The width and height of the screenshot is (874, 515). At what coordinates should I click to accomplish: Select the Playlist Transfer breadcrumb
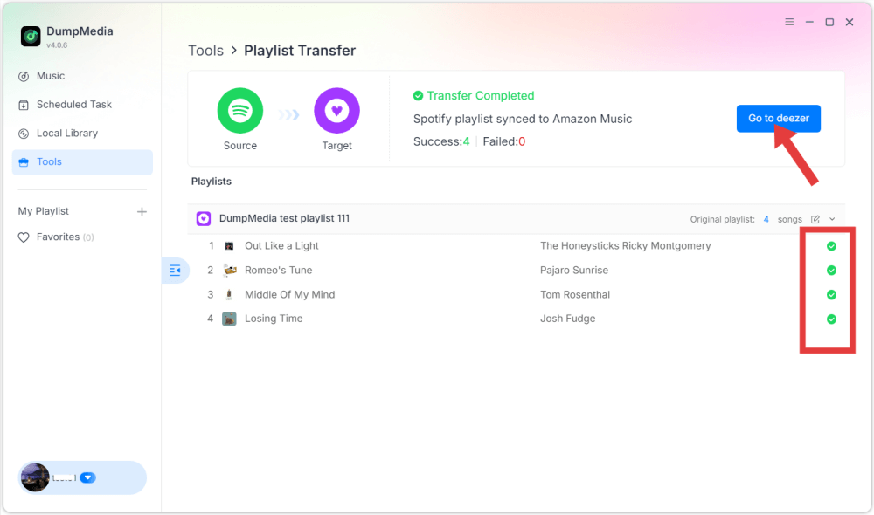(x=300, y=50)
